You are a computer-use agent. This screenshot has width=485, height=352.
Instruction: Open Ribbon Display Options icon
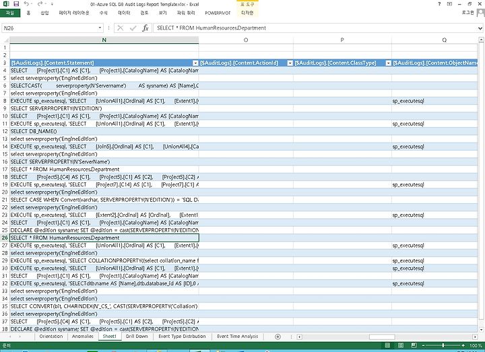[x=449, y=4]
